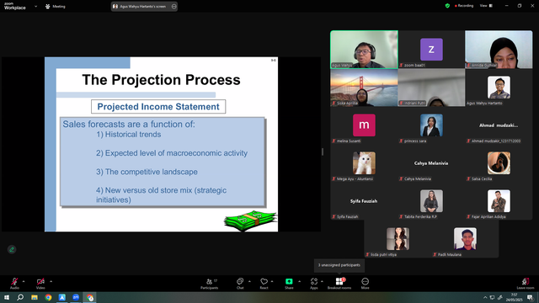Click the shared Projection Process slide
The image size is (539, 303).
click(x=161, y=144)
